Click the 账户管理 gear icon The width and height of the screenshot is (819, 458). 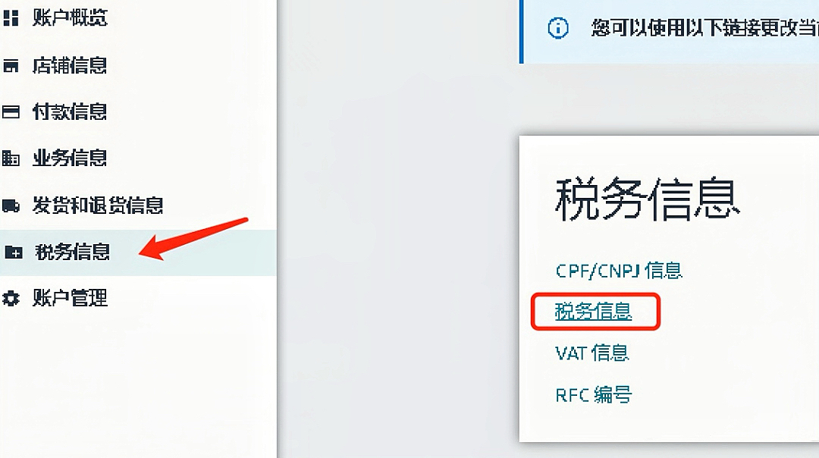click(11, 298)
